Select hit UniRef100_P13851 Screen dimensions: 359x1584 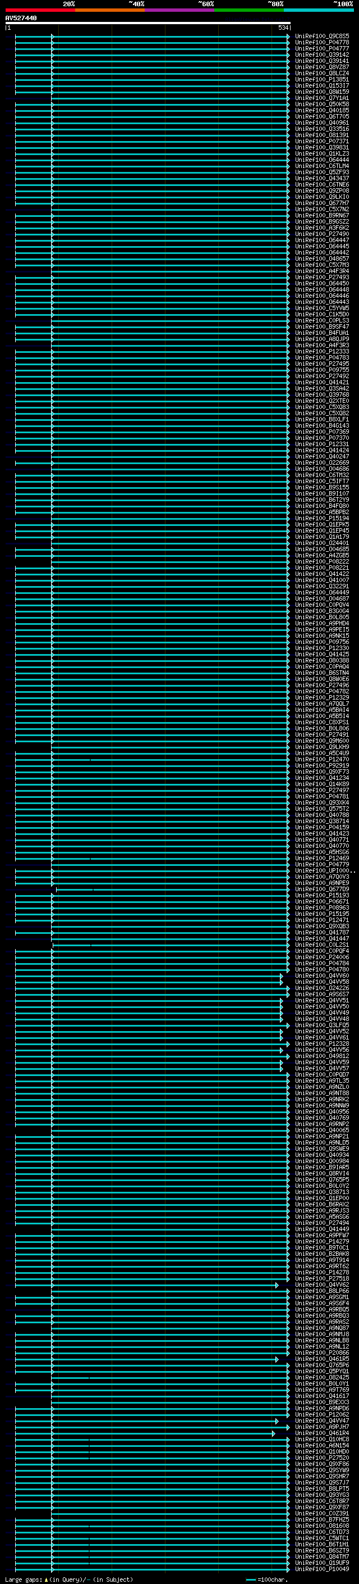click(322, 79)
